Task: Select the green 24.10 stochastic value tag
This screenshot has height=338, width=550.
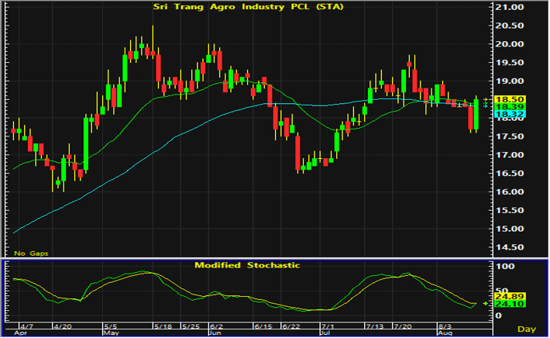Action: tap(509, 304)
